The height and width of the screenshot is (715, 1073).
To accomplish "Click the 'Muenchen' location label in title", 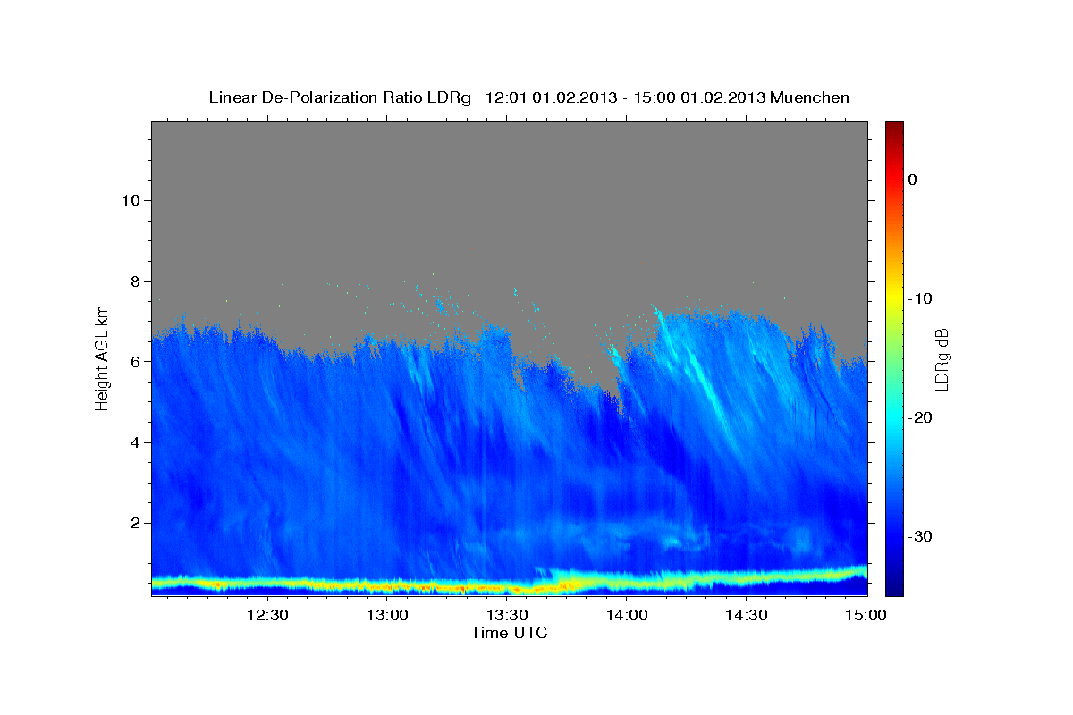I will (810, 97).
